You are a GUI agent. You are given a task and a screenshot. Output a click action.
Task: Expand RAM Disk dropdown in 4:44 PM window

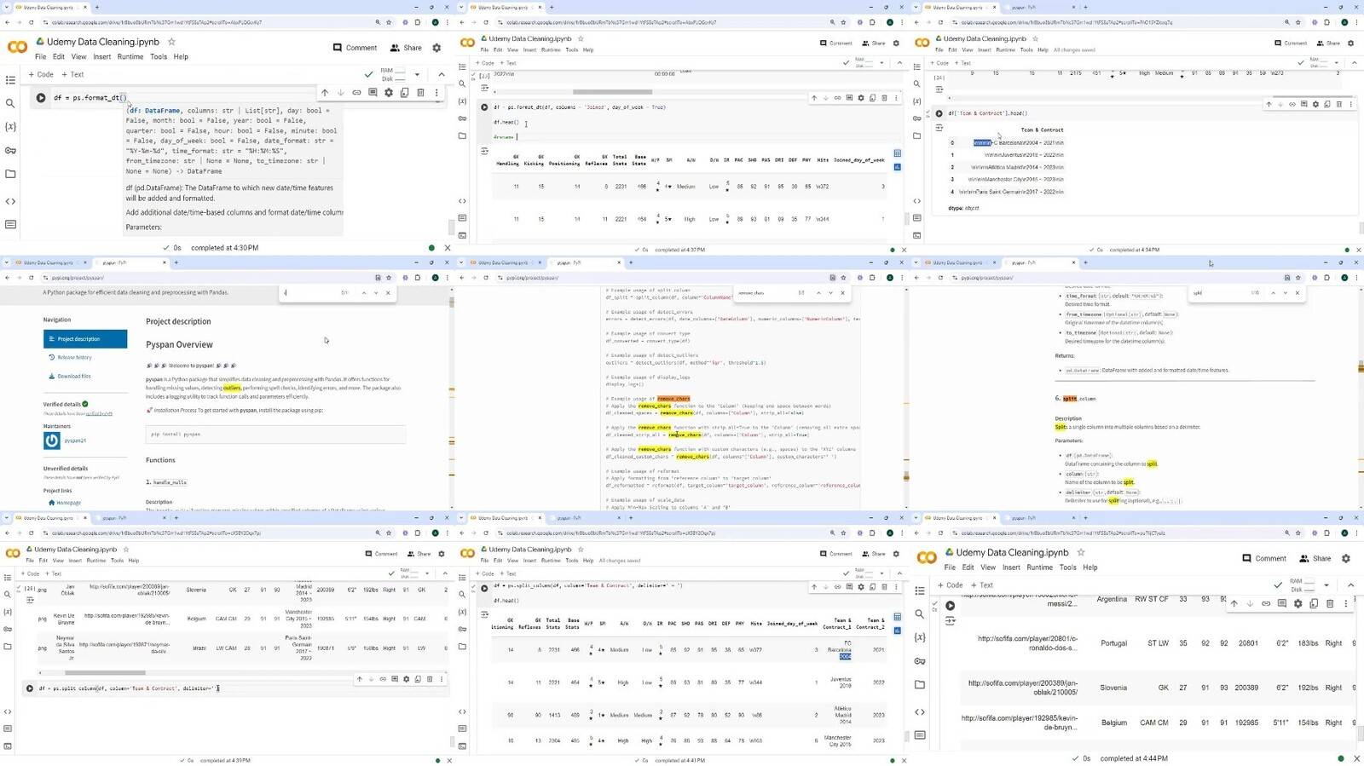tap(1326, 585)
